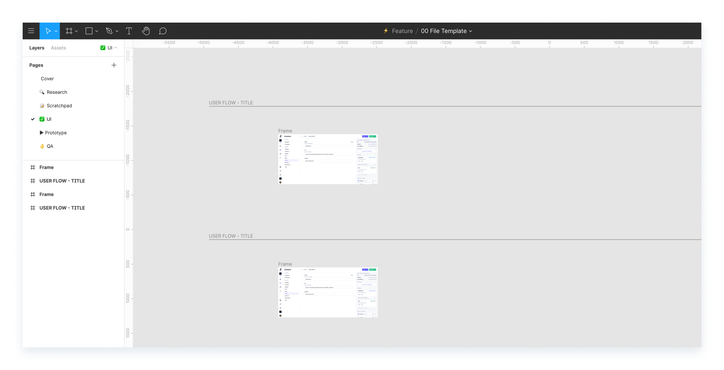This screenshot has height=370, width=724.
Task: Expand Frame tool options chevron
Action: [76, 31]
